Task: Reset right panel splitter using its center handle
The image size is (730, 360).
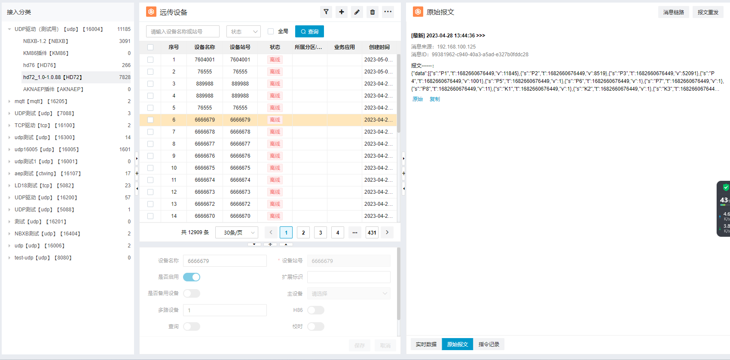Action: pyautogui.click(x=403, y=174)
